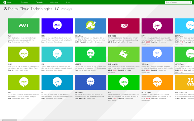194x121 pixels.
Task: Click the K-Lite Player star rating
Action: [x=90, y=42]
